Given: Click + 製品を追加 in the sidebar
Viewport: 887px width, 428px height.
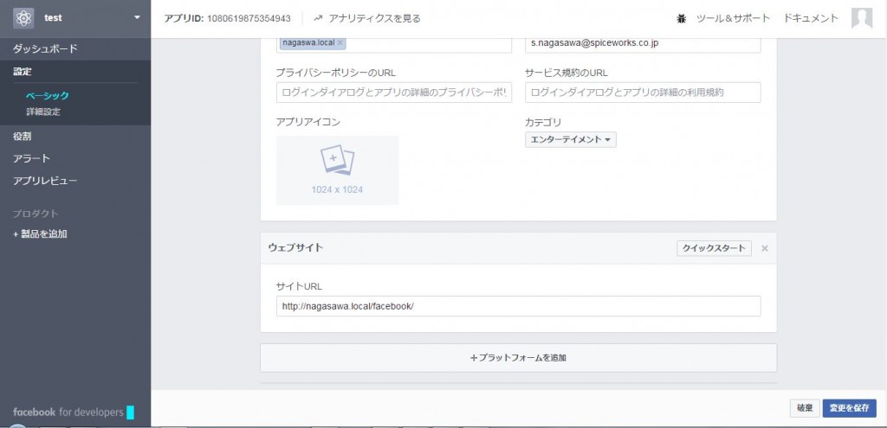Looking at the screenshot, I should (x=40, y=233).
